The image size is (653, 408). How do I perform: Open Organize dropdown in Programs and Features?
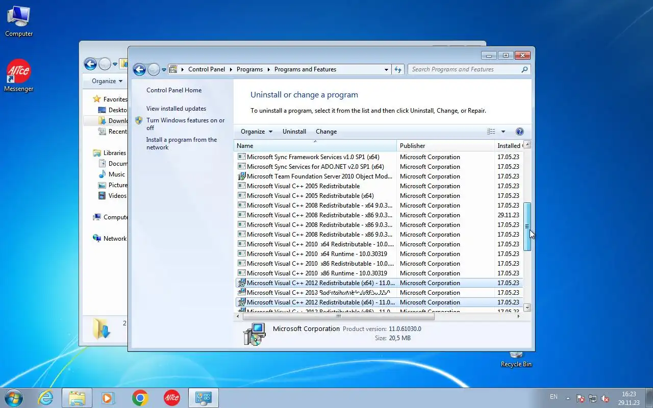click(257, 132)
